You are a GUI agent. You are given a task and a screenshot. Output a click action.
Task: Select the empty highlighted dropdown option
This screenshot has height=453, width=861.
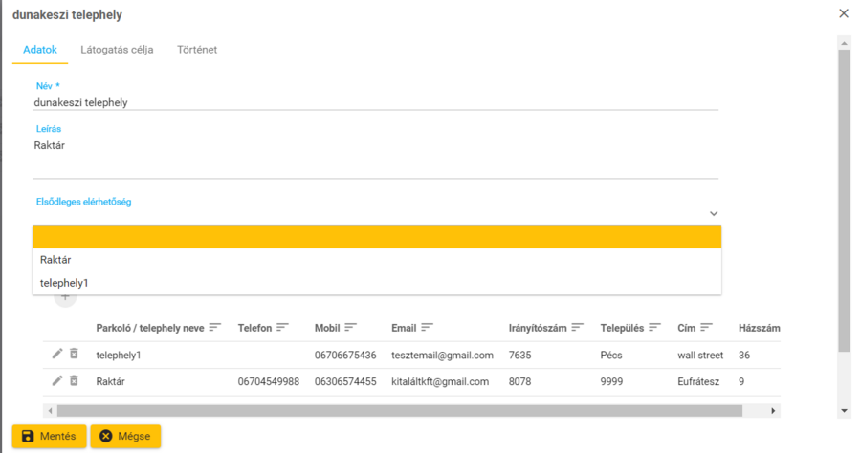(377, 237)
